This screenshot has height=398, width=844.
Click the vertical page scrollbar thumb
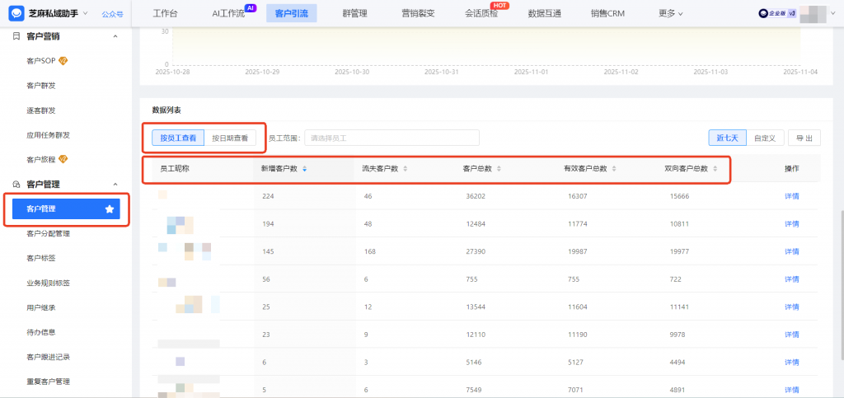pyautogui.click(x=841, y=285)
